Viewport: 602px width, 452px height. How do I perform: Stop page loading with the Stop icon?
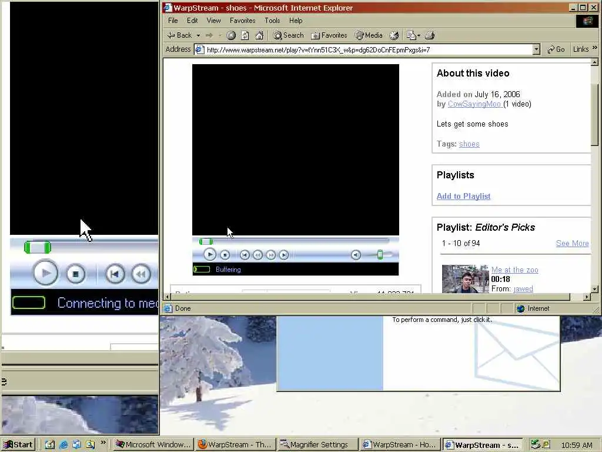(230, 35)
